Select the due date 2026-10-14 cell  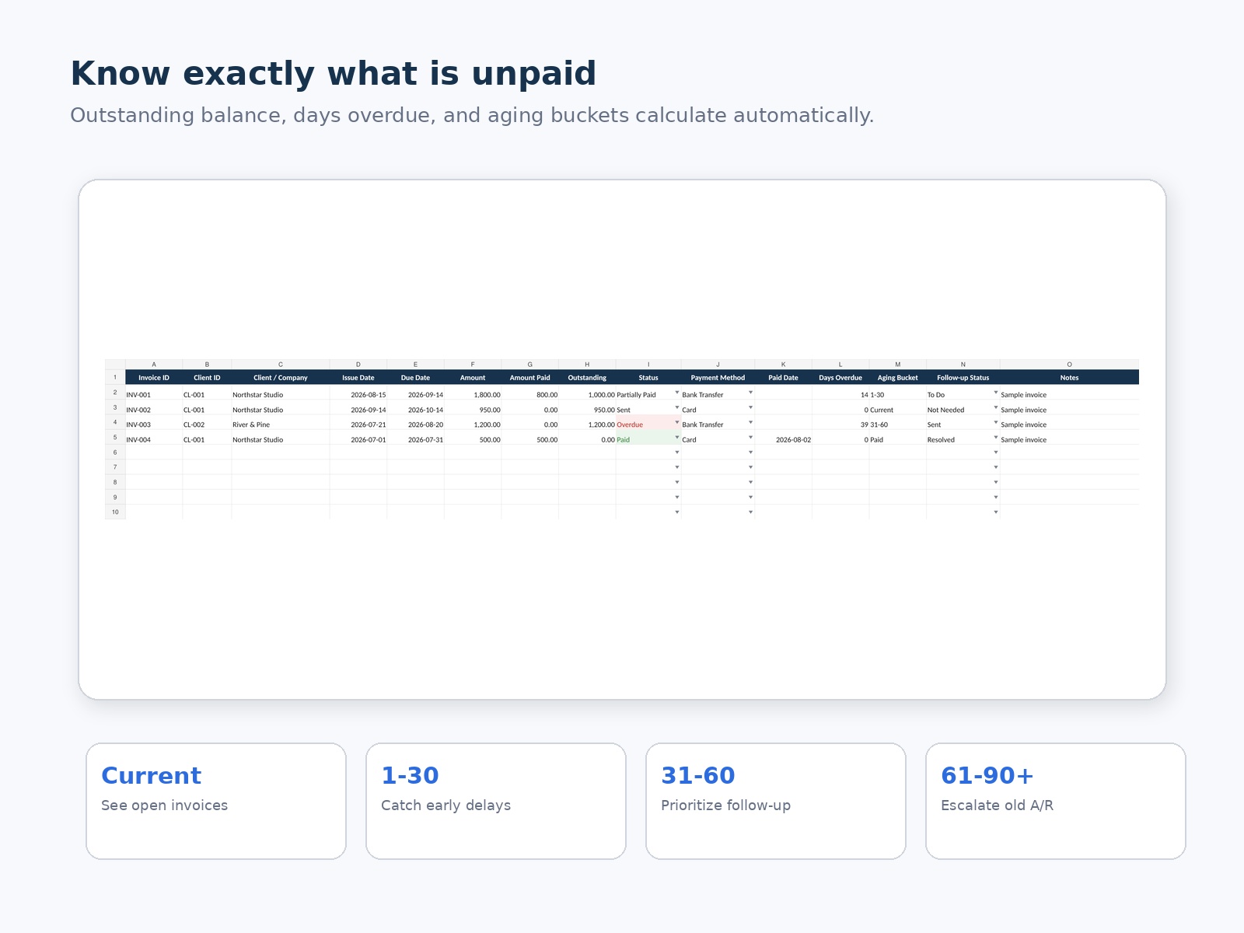[x=416, y=407]
